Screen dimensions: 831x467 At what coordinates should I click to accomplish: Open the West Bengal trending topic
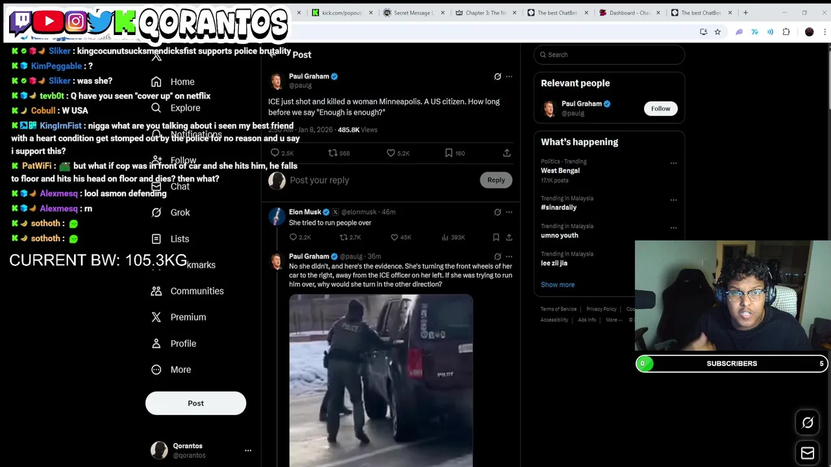[560, 171]
